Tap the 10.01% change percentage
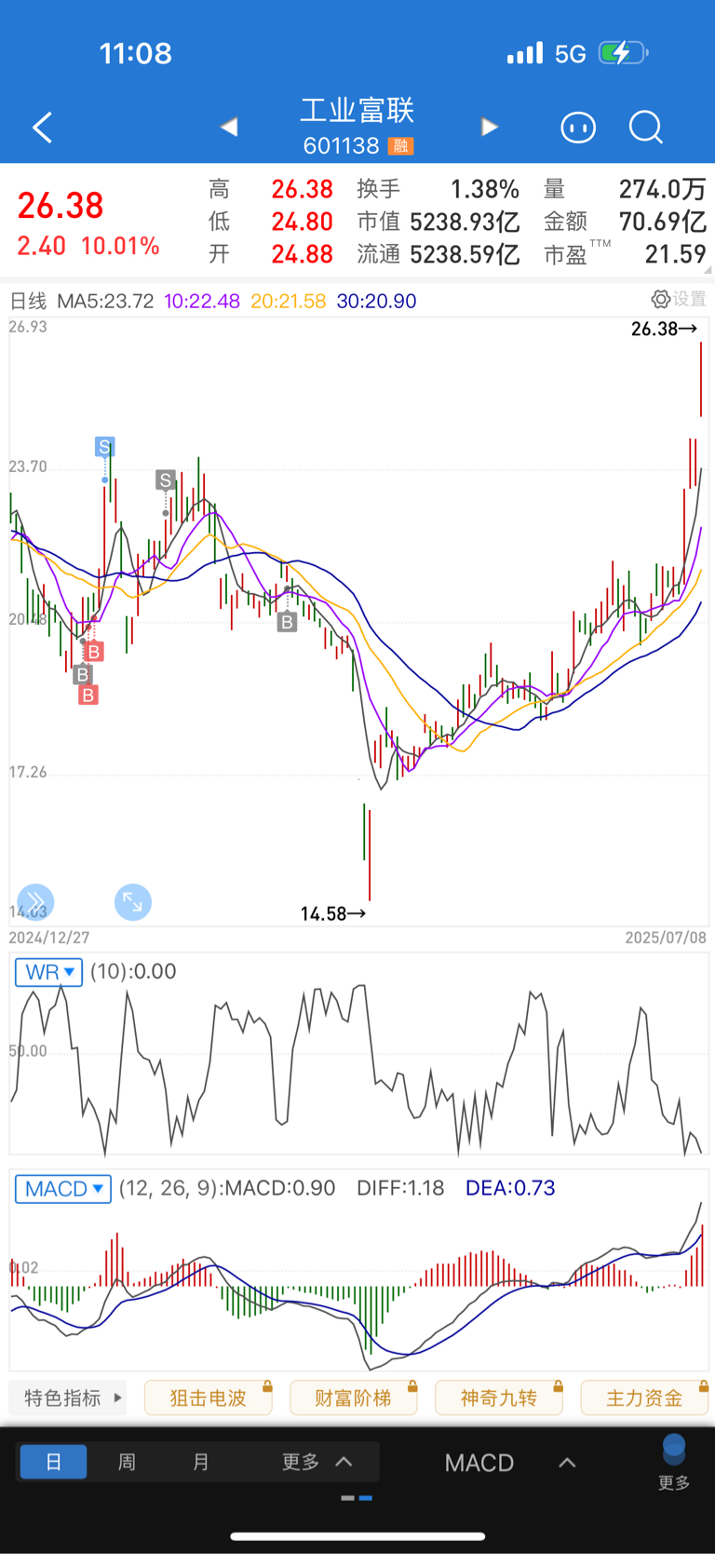The image size is (715, 1554). pyautogui.click(x=120, y=247)
